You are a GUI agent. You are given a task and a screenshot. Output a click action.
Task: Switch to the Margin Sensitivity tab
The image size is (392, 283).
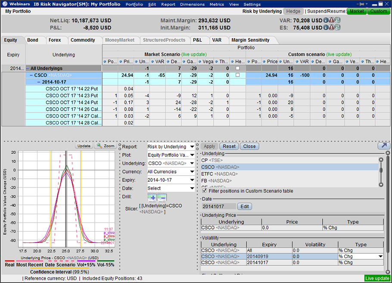point(250,40)
